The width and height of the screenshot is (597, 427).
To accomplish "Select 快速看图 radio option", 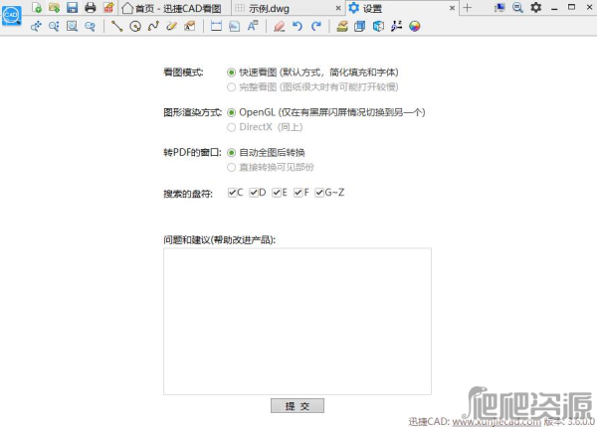I will point(231,72).
